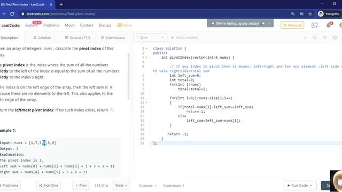Open the Explore menu
342x192 pixels.
point(31,25)
